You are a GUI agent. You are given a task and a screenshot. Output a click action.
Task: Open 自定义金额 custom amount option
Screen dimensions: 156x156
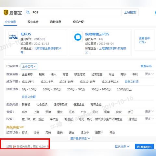(x=29, y=97)
